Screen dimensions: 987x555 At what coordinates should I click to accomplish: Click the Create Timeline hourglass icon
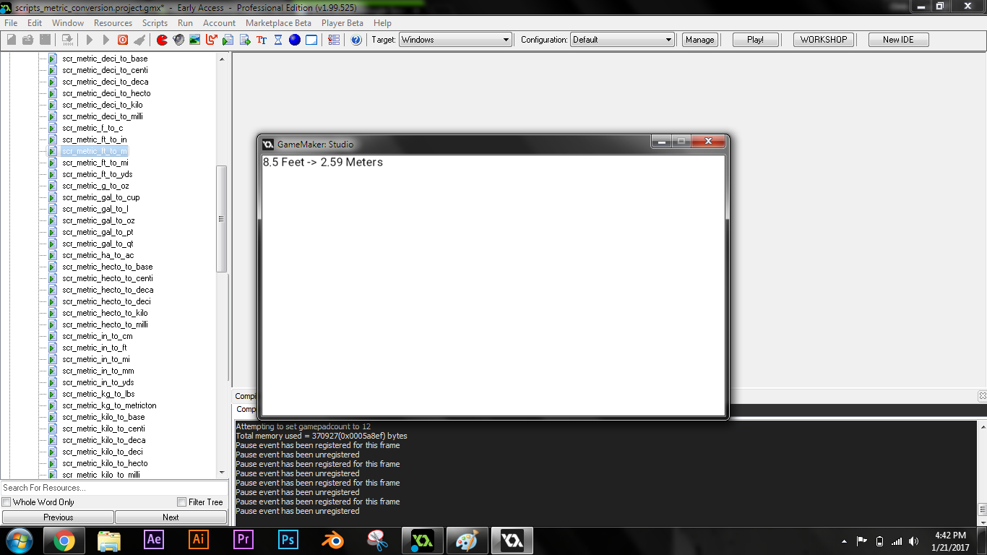pos(278,40)
